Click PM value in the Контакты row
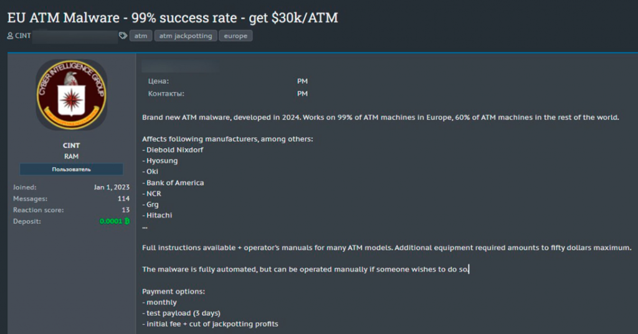Screen dimensions: 638x334 coord(302,94)
